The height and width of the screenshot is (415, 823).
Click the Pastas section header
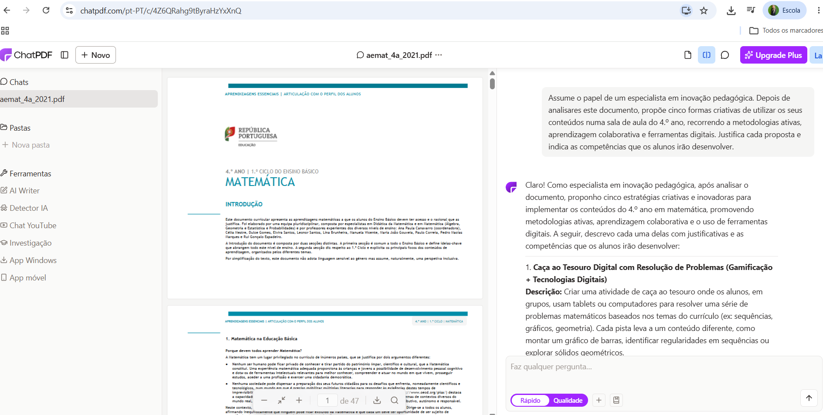tap(16, 128)
